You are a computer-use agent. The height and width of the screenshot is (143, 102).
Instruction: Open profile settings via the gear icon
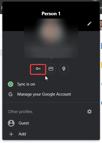coord(89,111)
